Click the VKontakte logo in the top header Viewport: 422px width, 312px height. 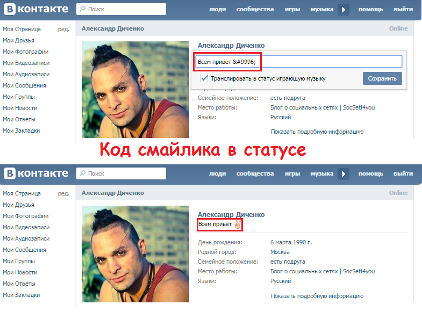36,9
